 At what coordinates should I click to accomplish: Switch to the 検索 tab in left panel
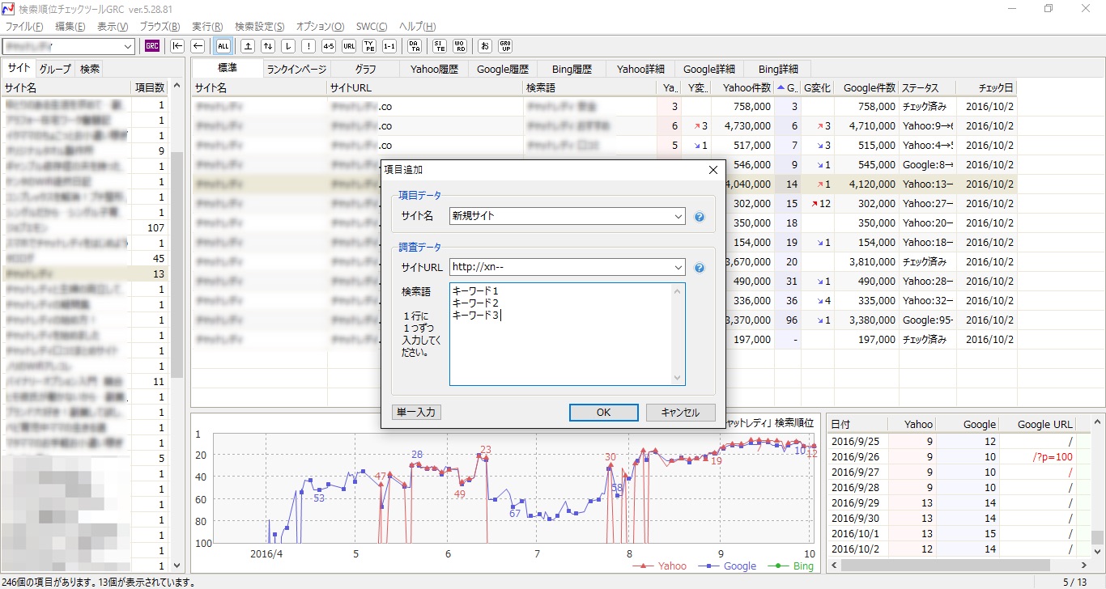click(x=90, y=69)
